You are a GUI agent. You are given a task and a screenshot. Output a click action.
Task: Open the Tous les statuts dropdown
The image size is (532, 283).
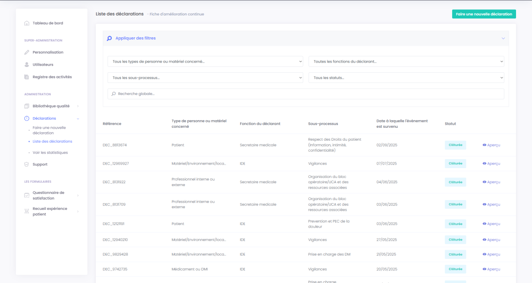tap(406, 78)
